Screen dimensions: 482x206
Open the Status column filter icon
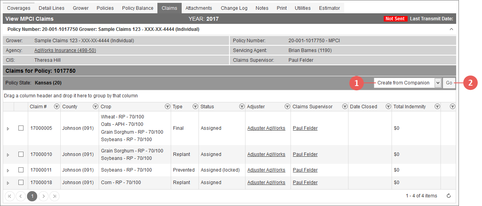(x=242, y=107)
